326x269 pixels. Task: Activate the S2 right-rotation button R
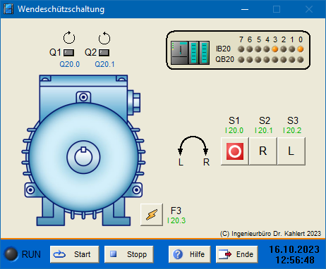(262, 151)
